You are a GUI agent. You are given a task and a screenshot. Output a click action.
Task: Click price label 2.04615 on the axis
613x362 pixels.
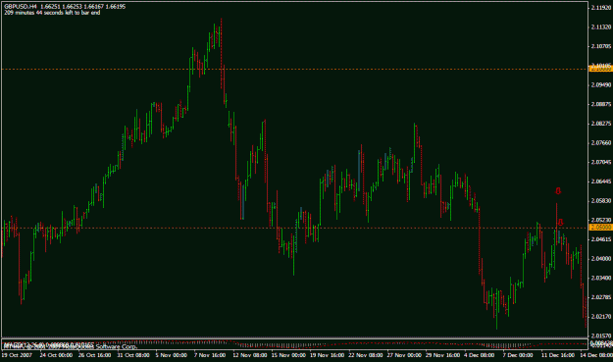[x=601, y=239]
